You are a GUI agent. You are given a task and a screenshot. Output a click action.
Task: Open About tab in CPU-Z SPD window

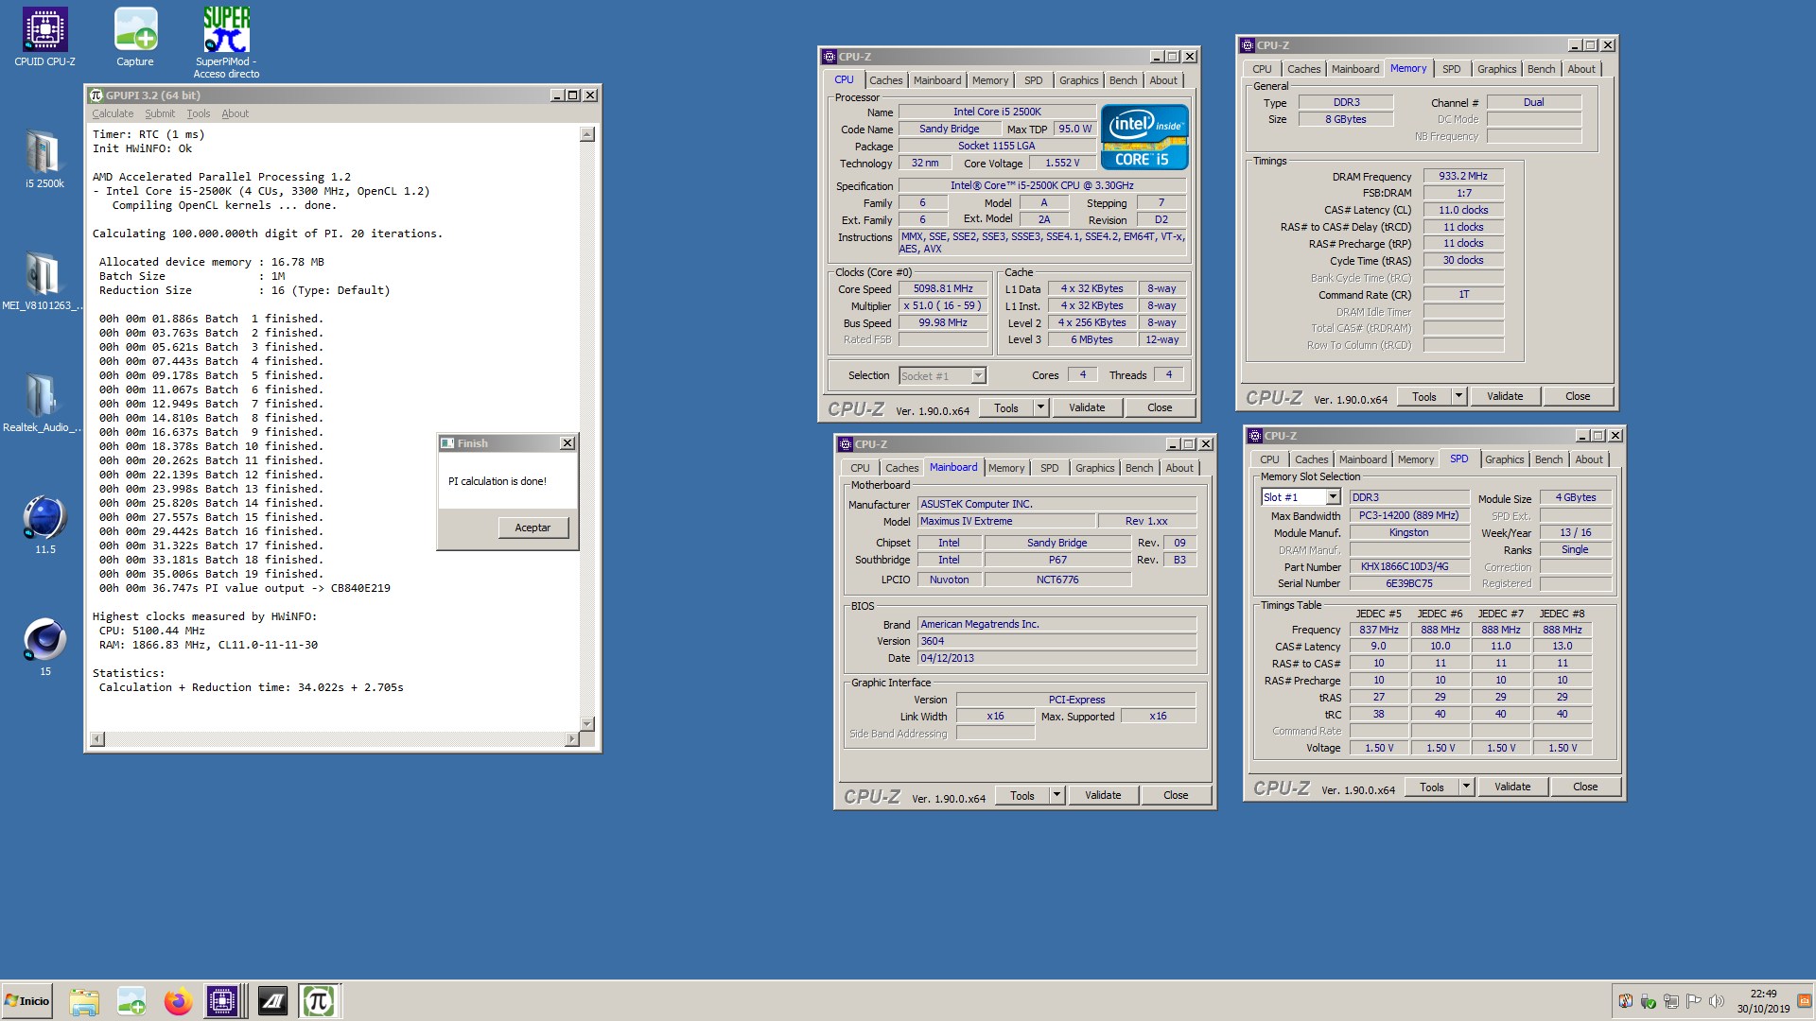(1589, 459)
